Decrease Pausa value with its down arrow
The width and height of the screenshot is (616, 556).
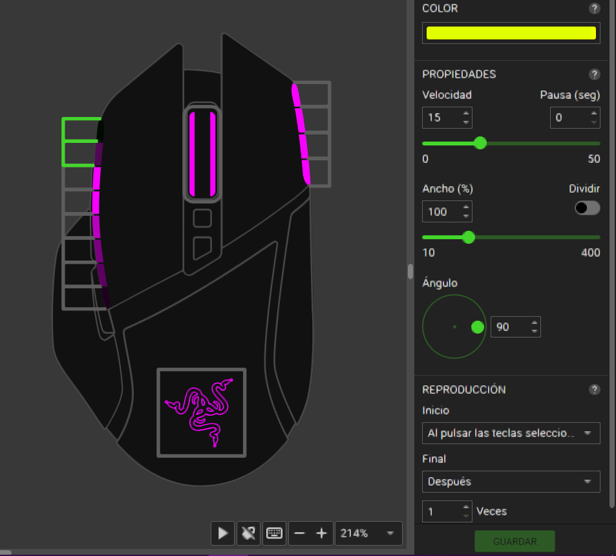594,122
